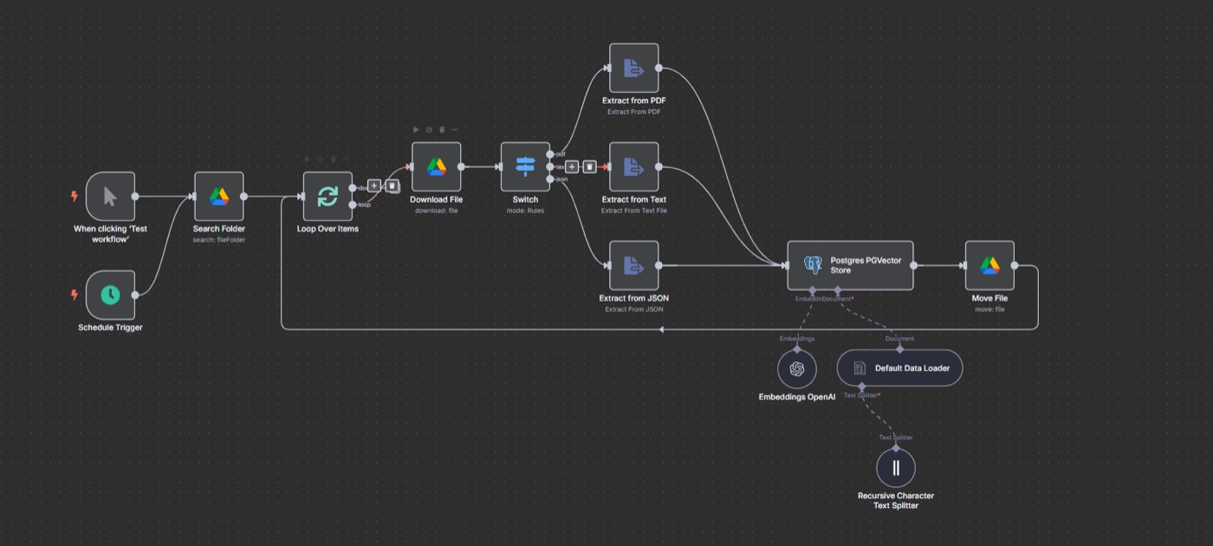The width and height of the screenshot is (1213, 546).
Task: Click the 'Schedule Trigger' label
Action: [110, 328]
